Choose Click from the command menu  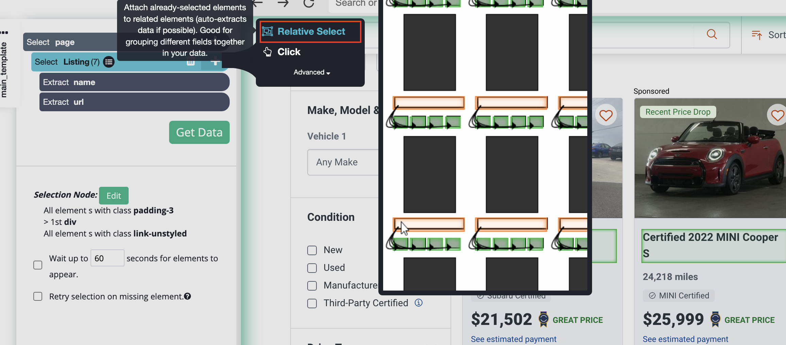pyautogui.click(x=289, y=52)
